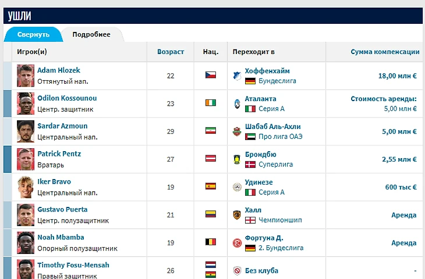Click the Atalanta club crest icon

click(236, 103)
